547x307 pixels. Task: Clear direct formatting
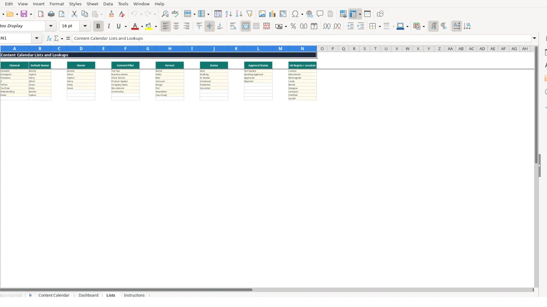coord(121,14)
